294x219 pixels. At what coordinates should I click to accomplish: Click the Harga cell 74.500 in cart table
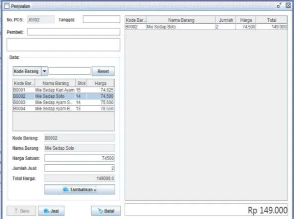coord(245,27)
